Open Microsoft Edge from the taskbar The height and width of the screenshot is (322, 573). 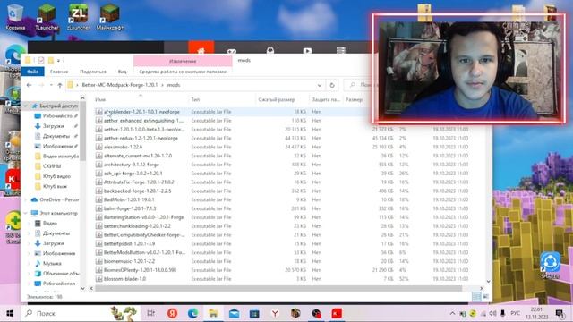(193, 313)
